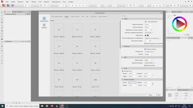Open the color format dropdown
This screenshot has width=193, height=108.
(x=148, y=60)
